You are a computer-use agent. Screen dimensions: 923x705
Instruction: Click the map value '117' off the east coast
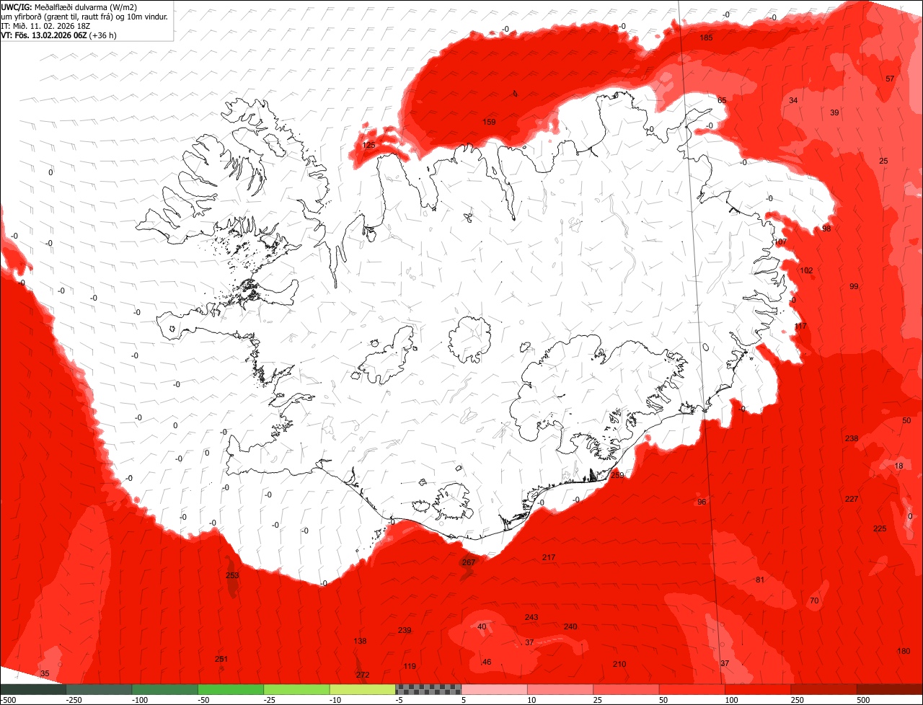pos(800,326)
